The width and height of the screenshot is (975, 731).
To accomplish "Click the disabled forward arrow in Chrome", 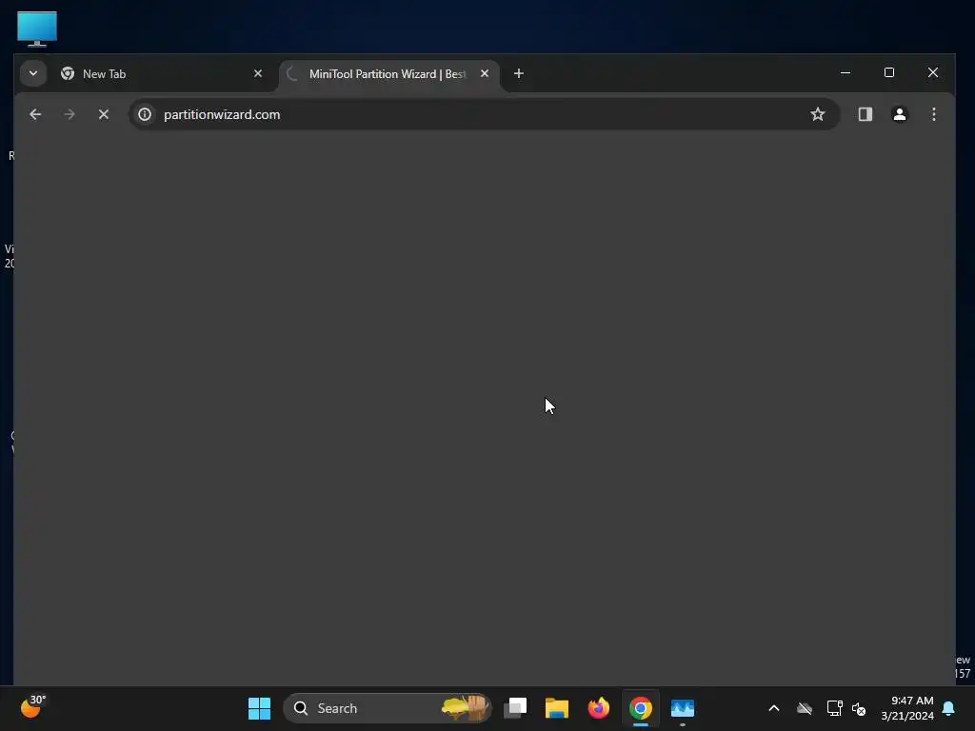I will [x=69, y=114].
